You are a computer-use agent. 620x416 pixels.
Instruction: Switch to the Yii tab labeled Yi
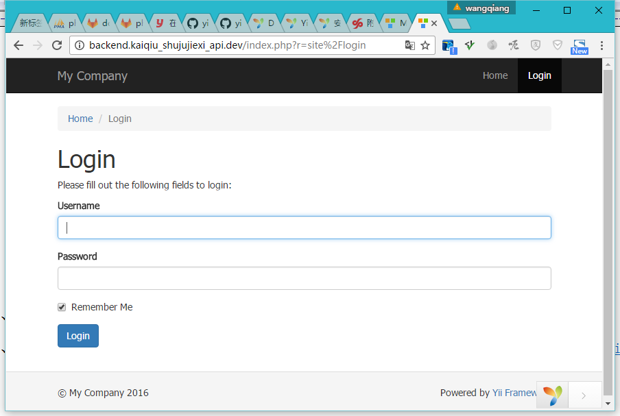[x=298, y=23]
